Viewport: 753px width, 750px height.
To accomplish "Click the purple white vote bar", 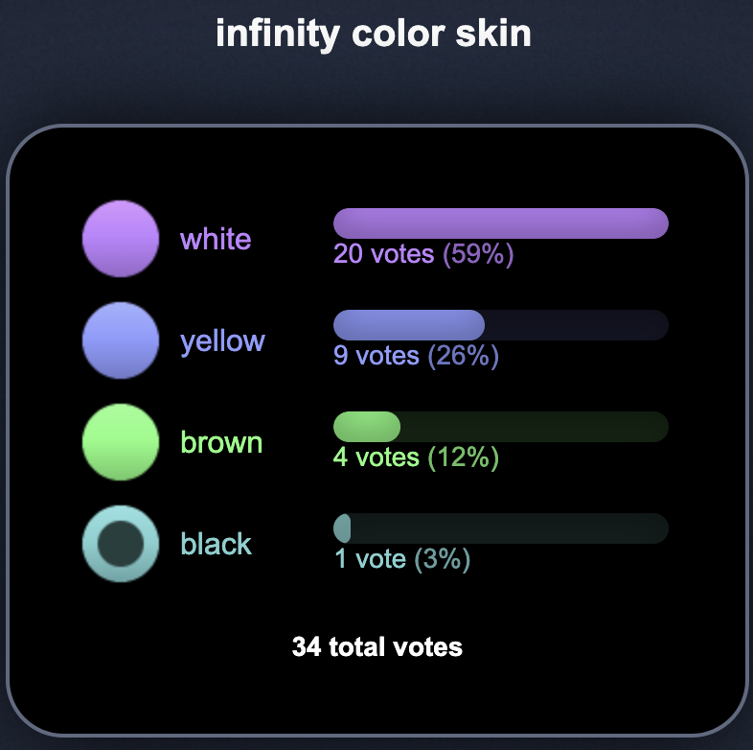I will point(501,223).
